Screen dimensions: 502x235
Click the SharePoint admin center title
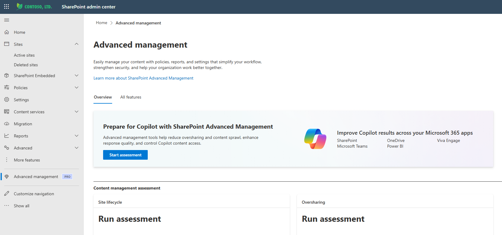pos(89,7)
